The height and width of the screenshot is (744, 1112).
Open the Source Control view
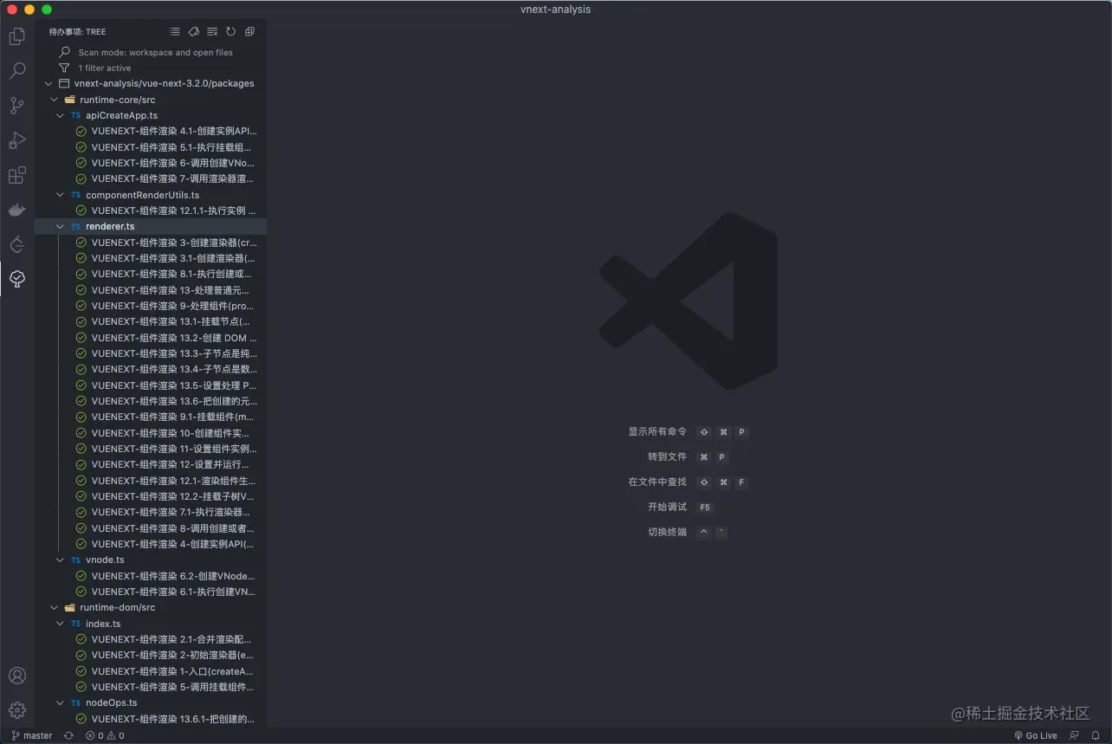(16, 106)
